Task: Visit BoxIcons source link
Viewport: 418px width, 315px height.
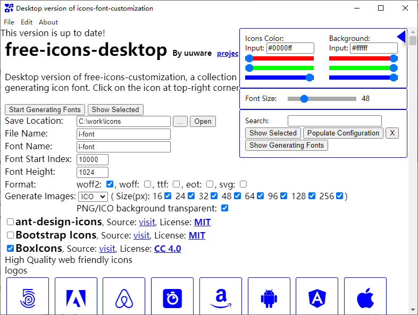Action: tap(107, 249)
